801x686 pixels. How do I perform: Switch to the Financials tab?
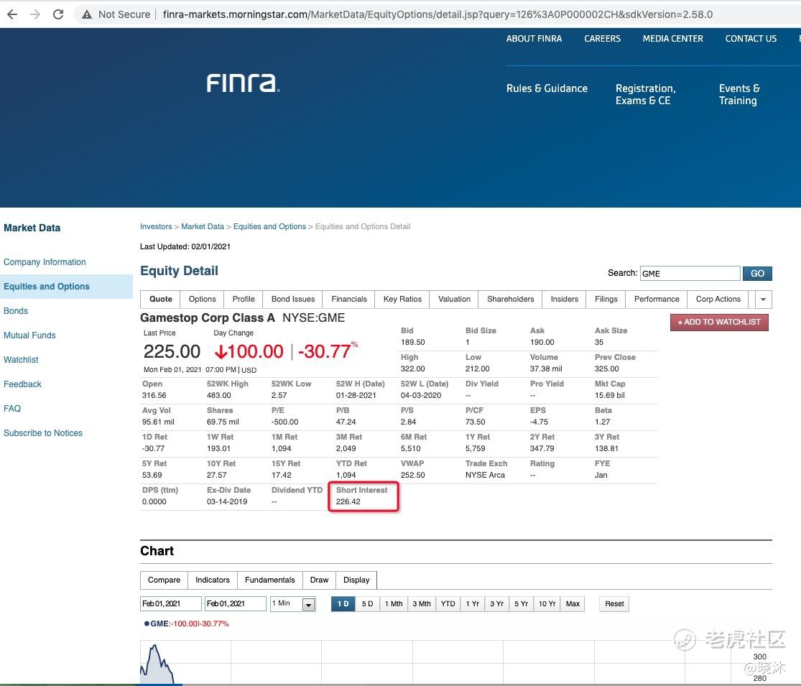pyautogui.click(x=349, y=300)
